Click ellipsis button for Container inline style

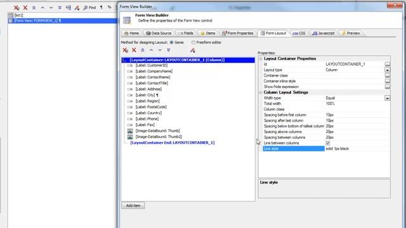coord(387,82)
